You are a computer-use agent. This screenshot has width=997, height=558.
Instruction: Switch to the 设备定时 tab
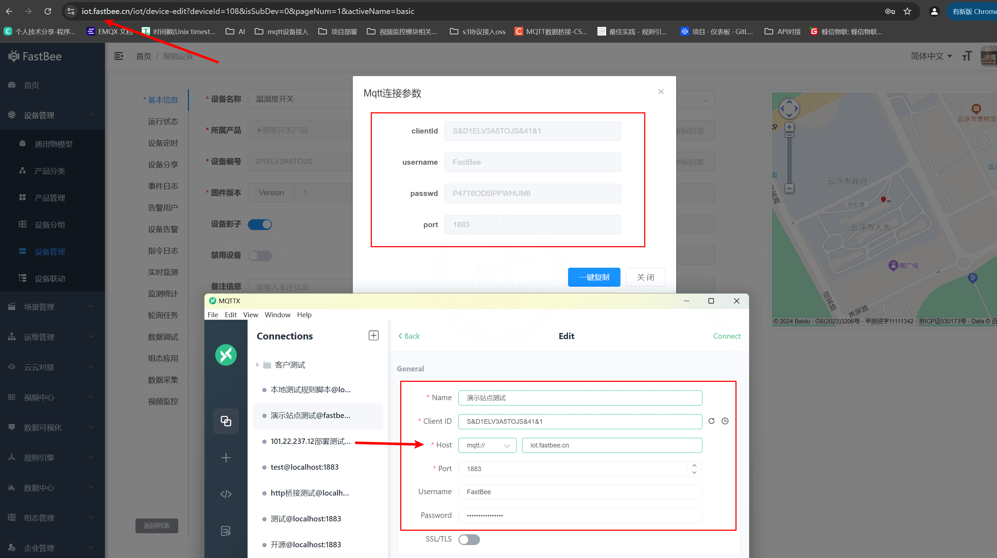(x=163, y=143)
